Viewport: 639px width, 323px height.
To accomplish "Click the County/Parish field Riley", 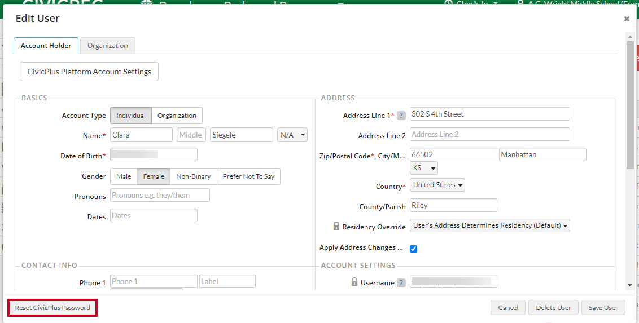I will tap(453, 205).
